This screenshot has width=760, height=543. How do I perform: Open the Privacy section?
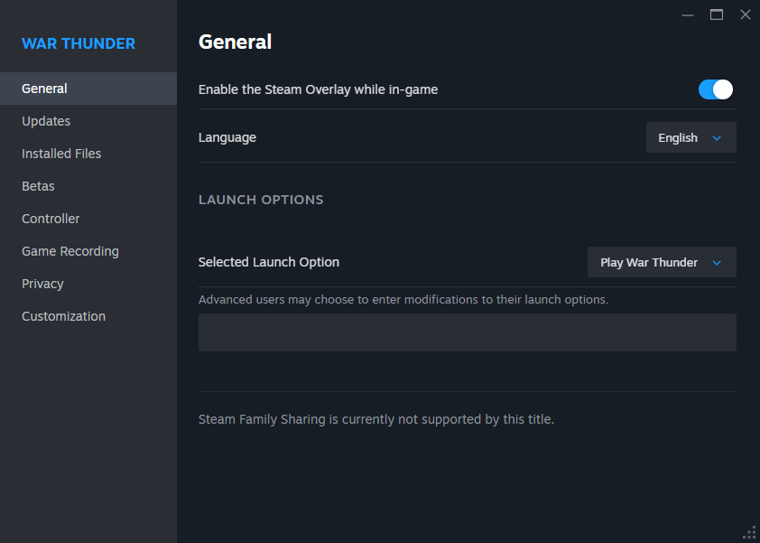click(x=42, y=284)
